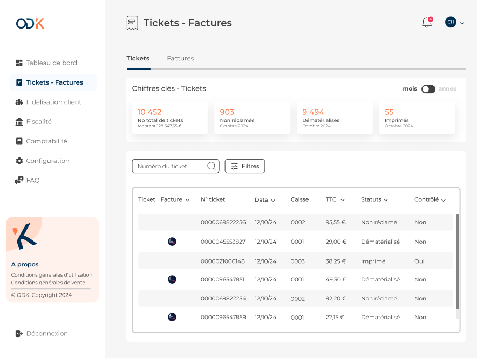
Task: Open Tableau de bord menu item
Action: 51,63
